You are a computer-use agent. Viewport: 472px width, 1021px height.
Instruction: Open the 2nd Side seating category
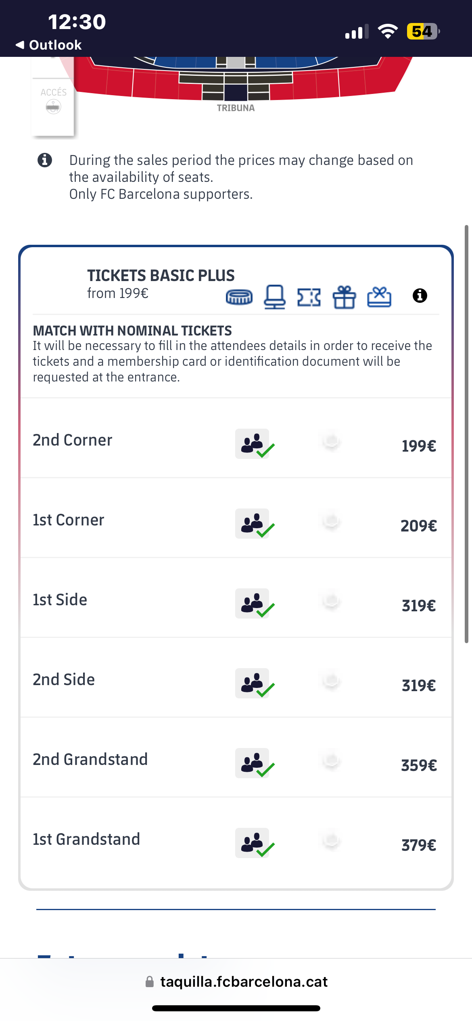(64, 679)
